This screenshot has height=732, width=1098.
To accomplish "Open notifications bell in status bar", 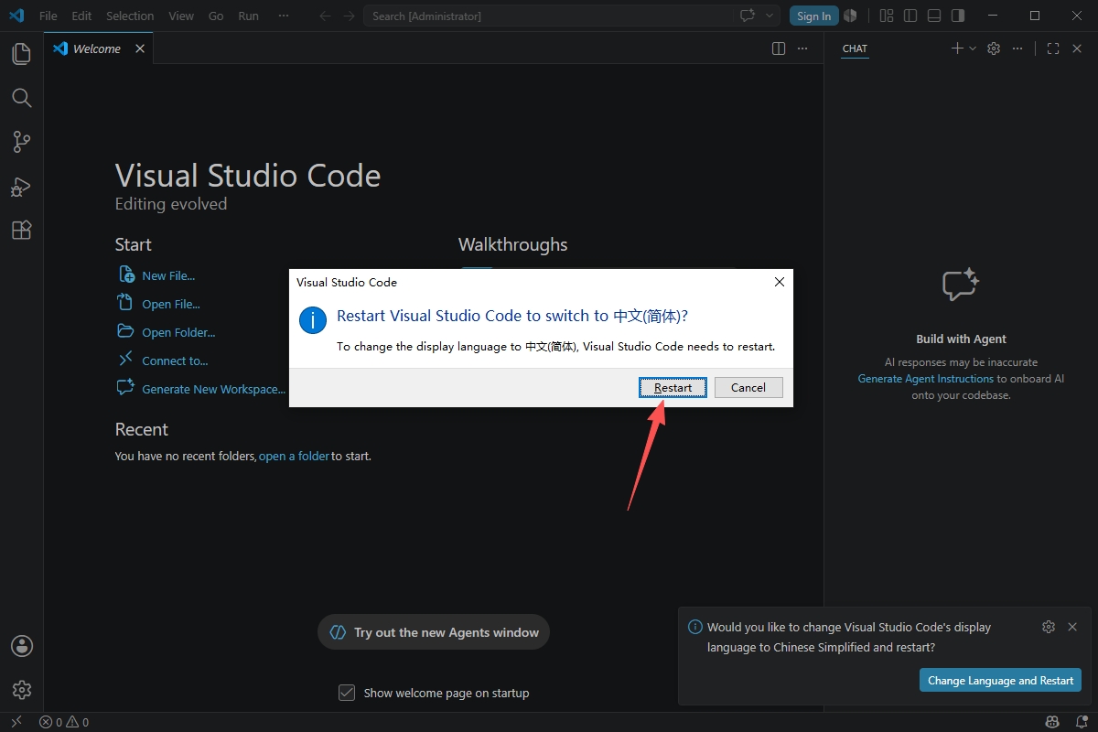I will (x=1081, y=722).
